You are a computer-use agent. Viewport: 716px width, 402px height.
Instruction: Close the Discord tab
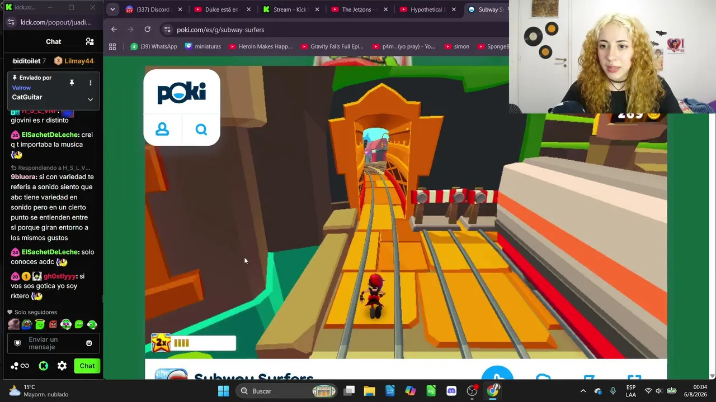[180, 9]
